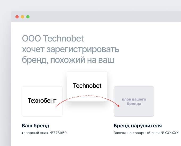181x146 pixels.
Task: Click the yellow minimize window button
Action: click(x=22, y=17)
